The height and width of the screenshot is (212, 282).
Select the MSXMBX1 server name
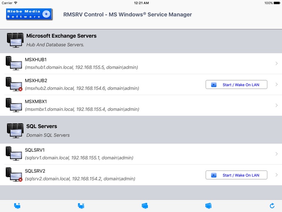click(x=36, y=102)
